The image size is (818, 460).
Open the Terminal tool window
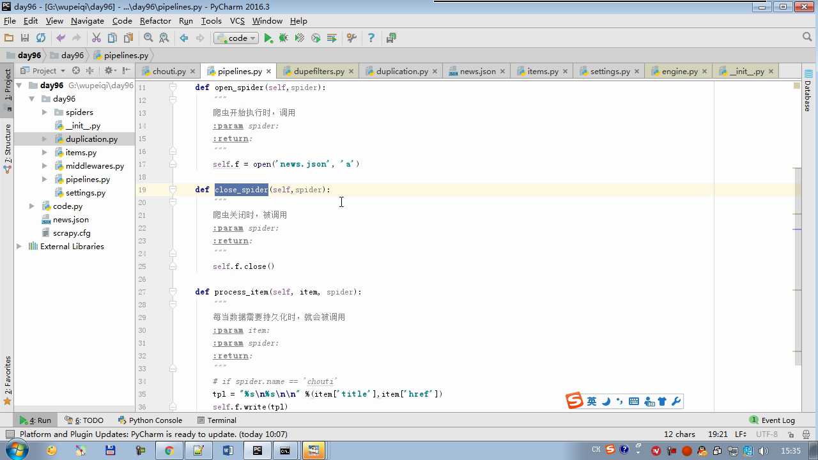pos(217,420)
